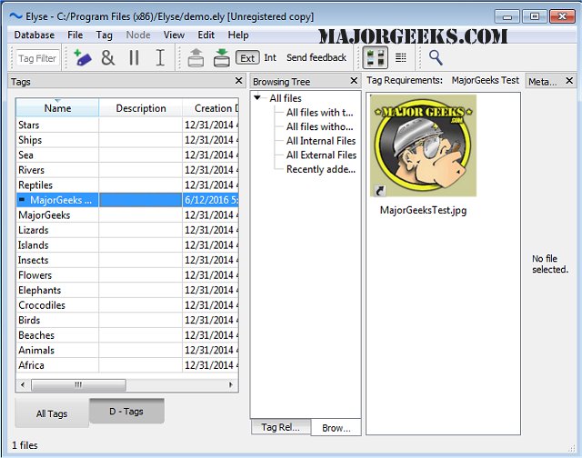
Task: Click the 6/12/2016 creation date cell
Action: pos(210,200)
